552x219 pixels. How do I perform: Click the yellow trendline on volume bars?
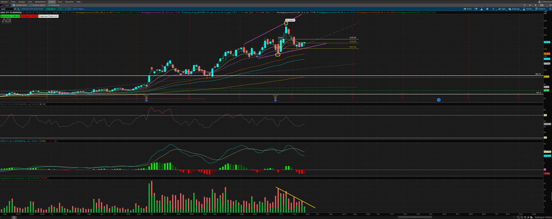(x=296, y=198)
